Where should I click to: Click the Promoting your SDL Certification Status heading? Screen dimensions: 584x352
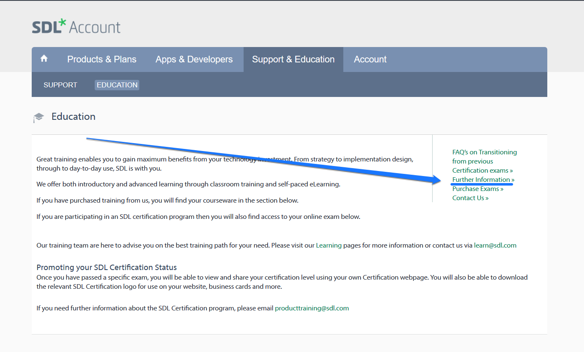106,267
